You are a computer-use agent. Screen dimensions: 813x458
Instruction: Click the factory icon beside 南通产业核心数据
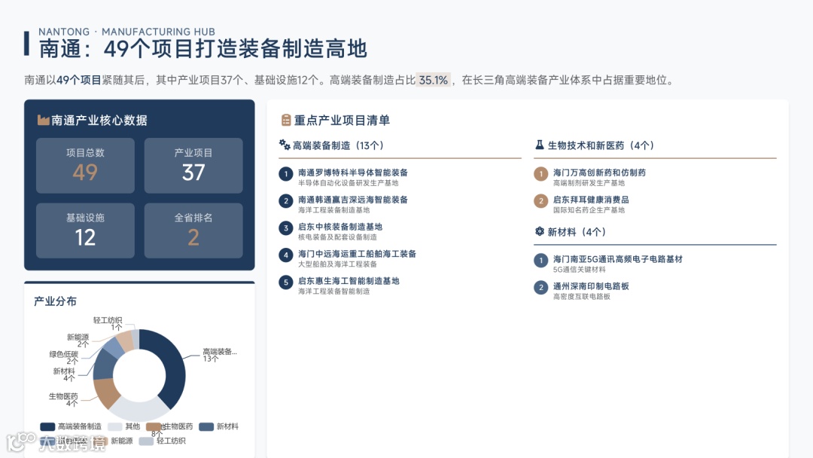click(x=43, y=121)
